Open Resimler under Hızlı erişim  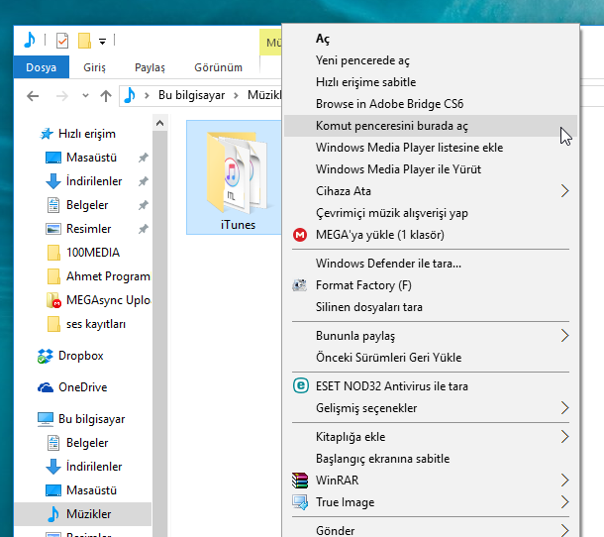[88, 229]
